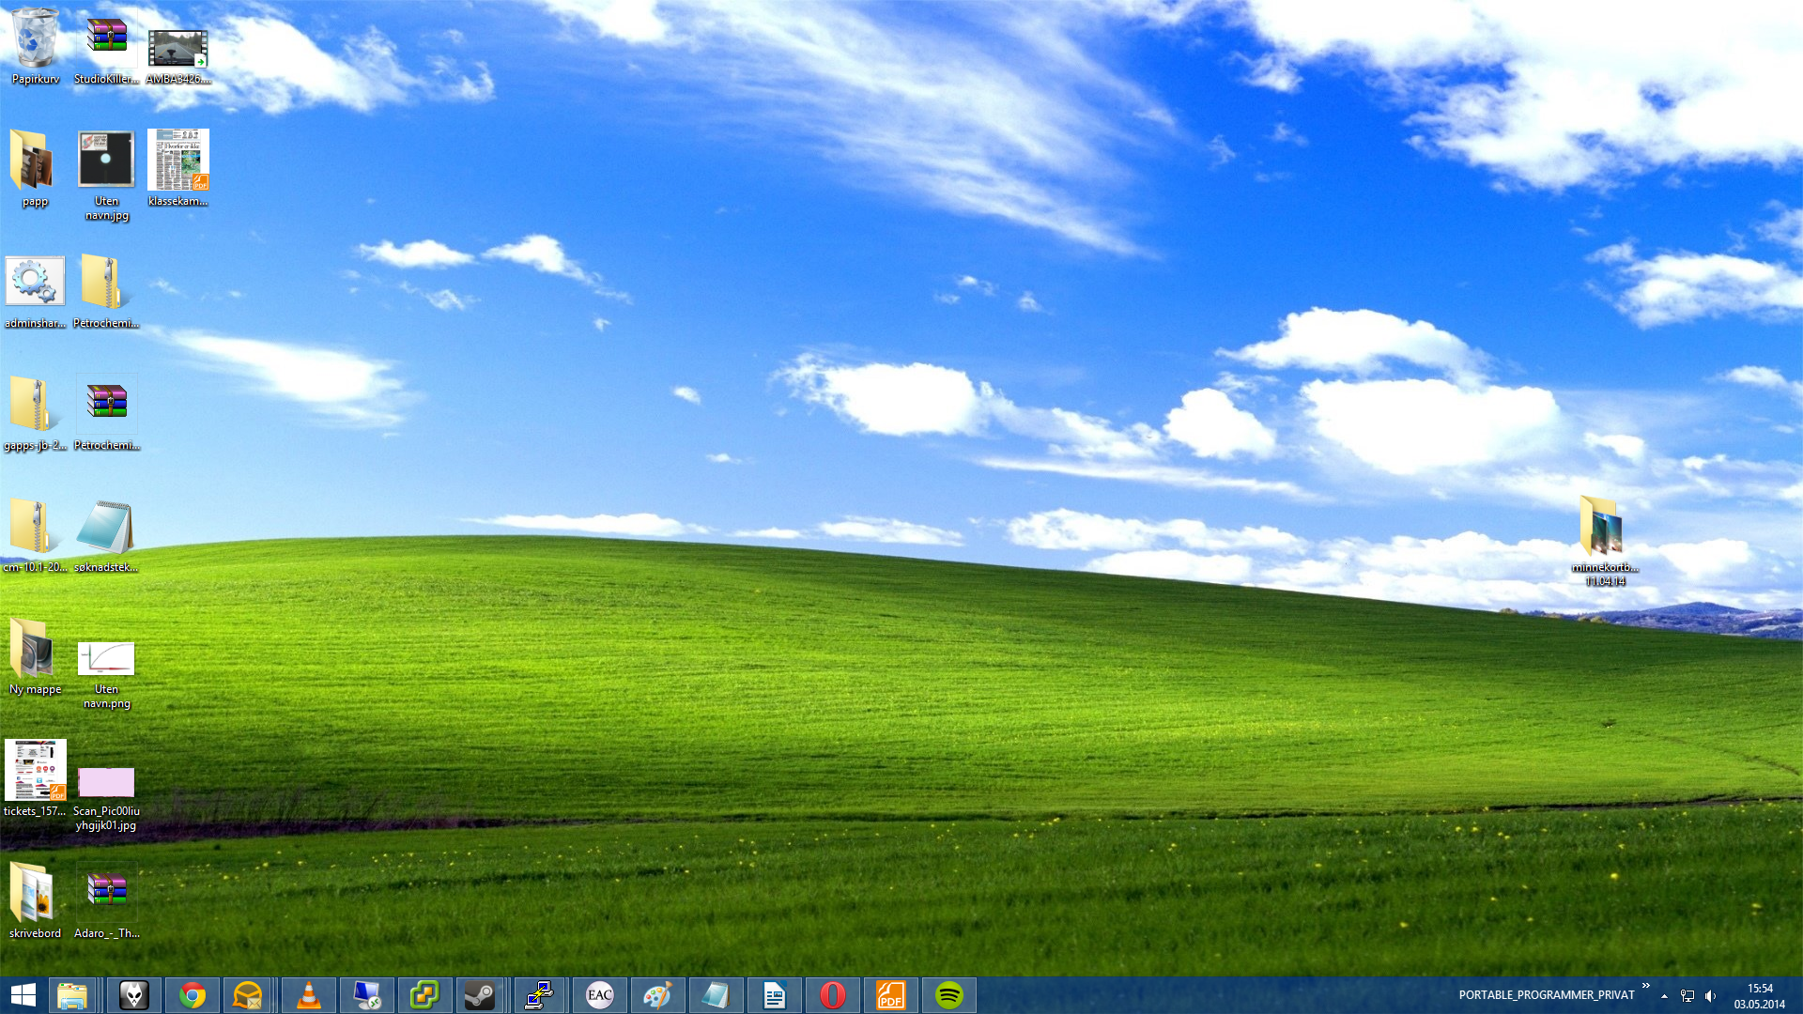1803x1014 pixels.
Task: Open the Petrochemi zipped folder icon
Action: click(106, 291)
